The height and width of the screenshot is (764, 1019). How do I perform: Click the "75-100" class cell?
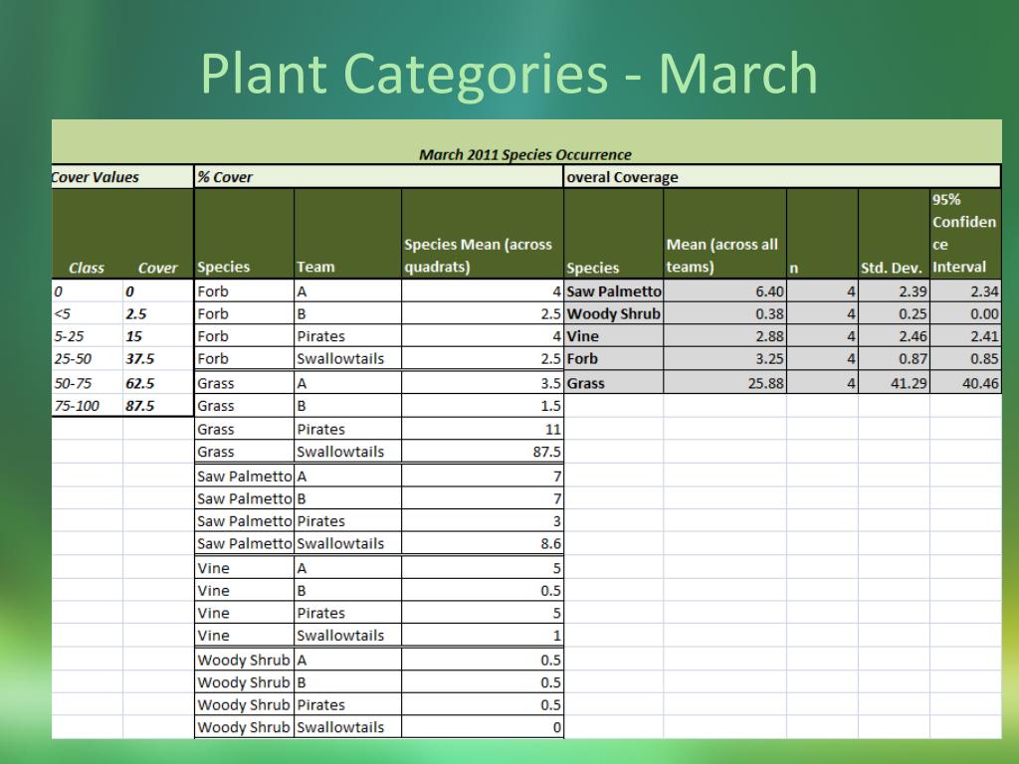(x=77, y=406)
